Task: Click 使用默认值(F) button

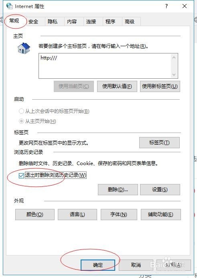Action: tap(117, 86)
